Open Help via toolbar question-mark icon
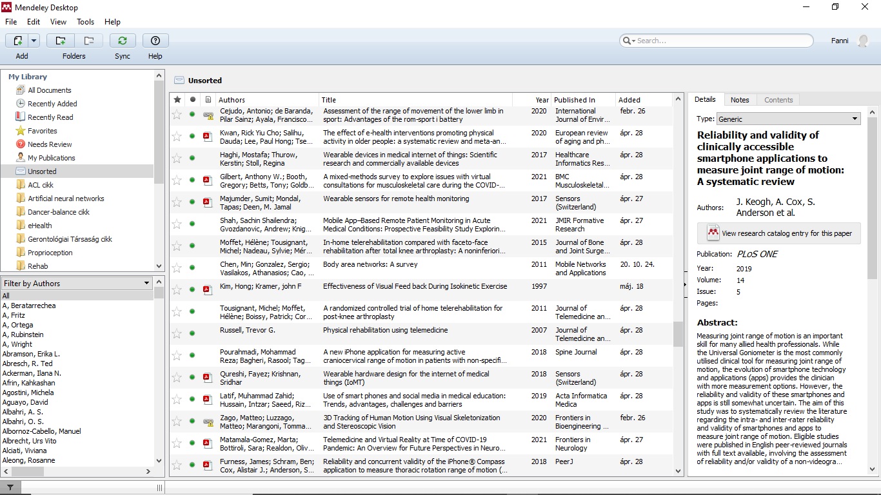This screenshot has height=495, width=881. (x=155, y=41)
